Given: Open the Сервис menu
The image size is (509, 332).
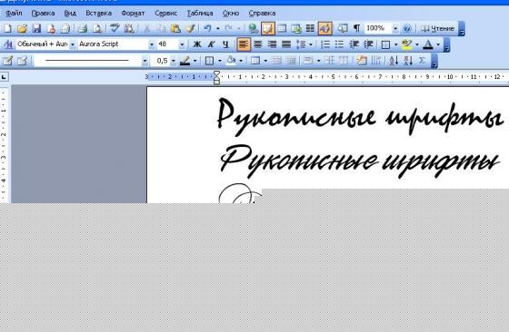Looking at the screenshot, I should point(165,14).
